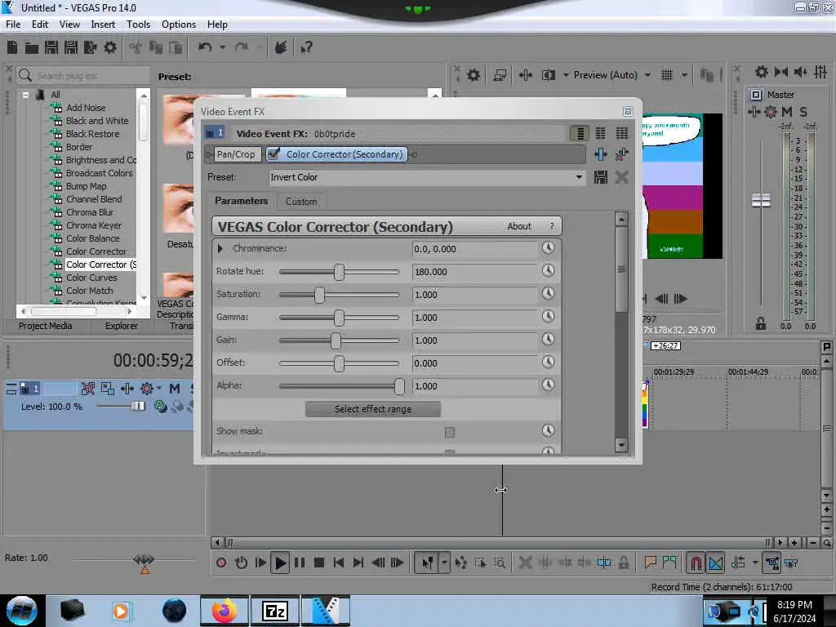Select Color Curves in plug-in list
The image size is (836, 627).
pyautogui.click(x=91, y=278)
